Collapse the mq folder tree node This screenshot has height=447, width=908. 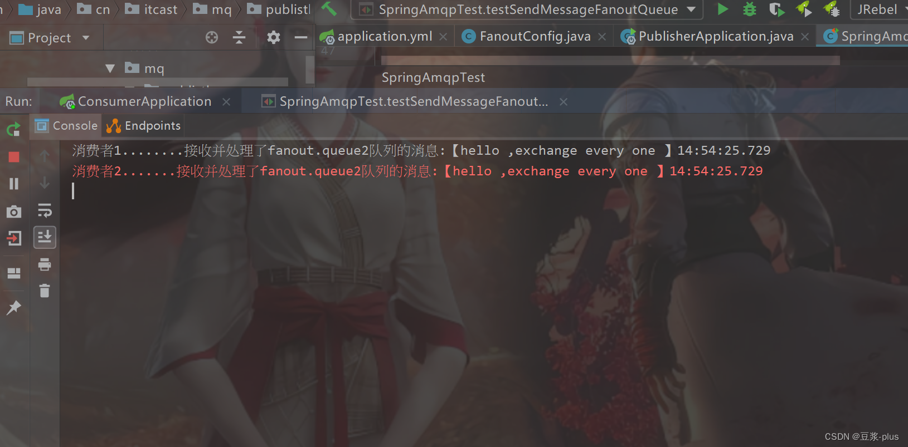click(110, 68)
